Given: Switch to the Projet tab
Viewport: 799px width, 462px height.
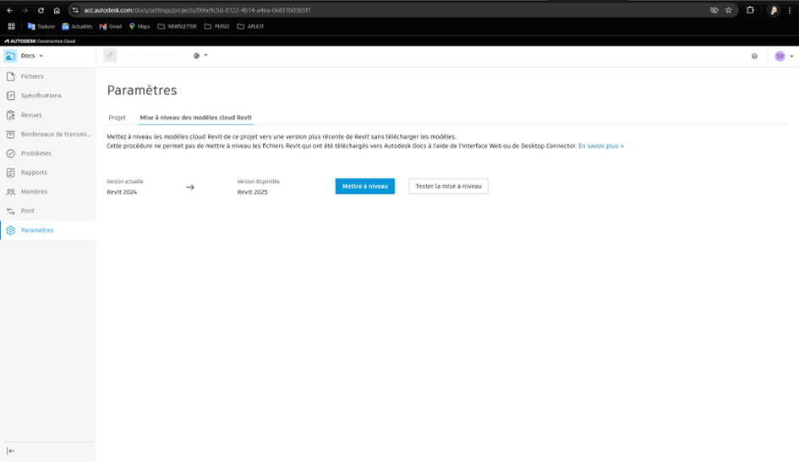Looking at the screenshot, I should [x=117, y=118].
